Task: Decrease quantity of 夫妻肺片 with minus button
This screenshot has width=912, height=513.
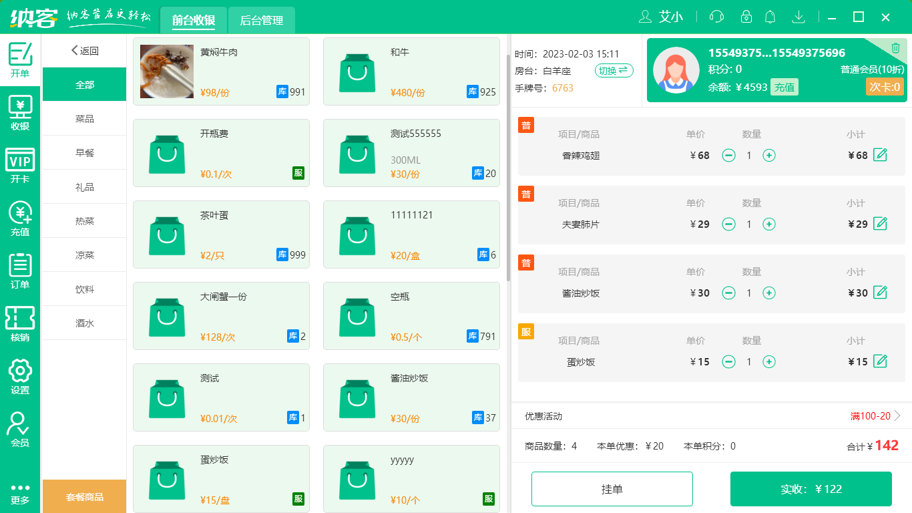Action: (x=728, y=224)
